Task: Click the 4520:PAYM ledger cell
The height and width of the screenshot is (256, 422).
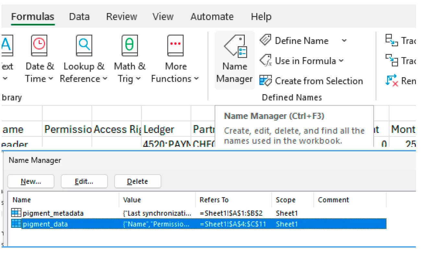Action: tap(166, 143)
